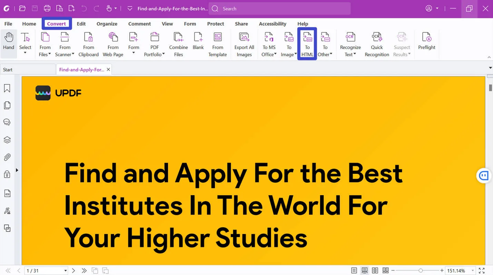The height and width of the screenshot is (275, 493).
Task: Click Combine Files
Action: pos(178,44)
